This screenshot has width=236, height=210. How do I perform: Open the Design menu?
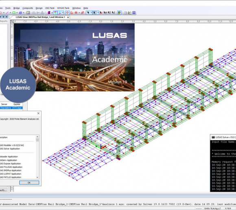(x=39, y=8)
